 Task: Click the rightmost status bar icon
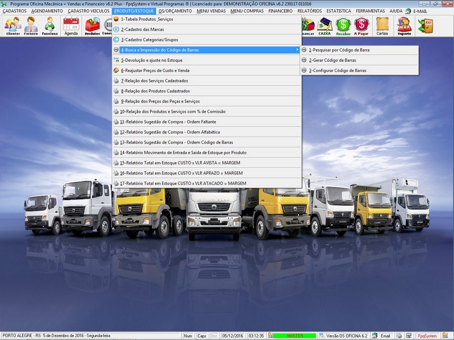coord(445,335)
